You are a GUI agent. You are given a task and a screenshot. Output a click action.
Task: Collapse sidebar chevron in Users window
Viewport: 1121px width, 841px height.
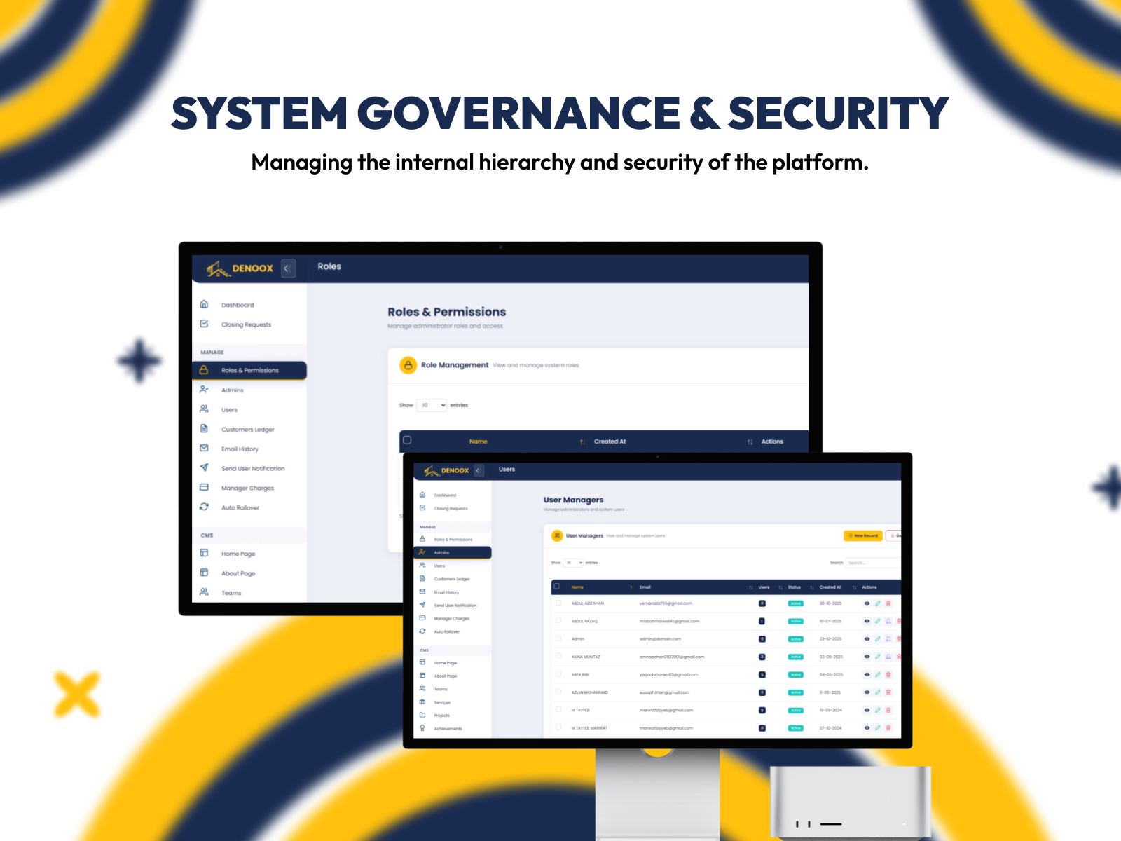(479, 470)
